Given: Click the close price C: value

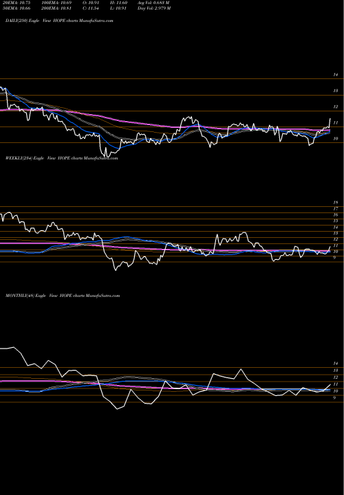Looking at the screenshot, I should 90,8.
